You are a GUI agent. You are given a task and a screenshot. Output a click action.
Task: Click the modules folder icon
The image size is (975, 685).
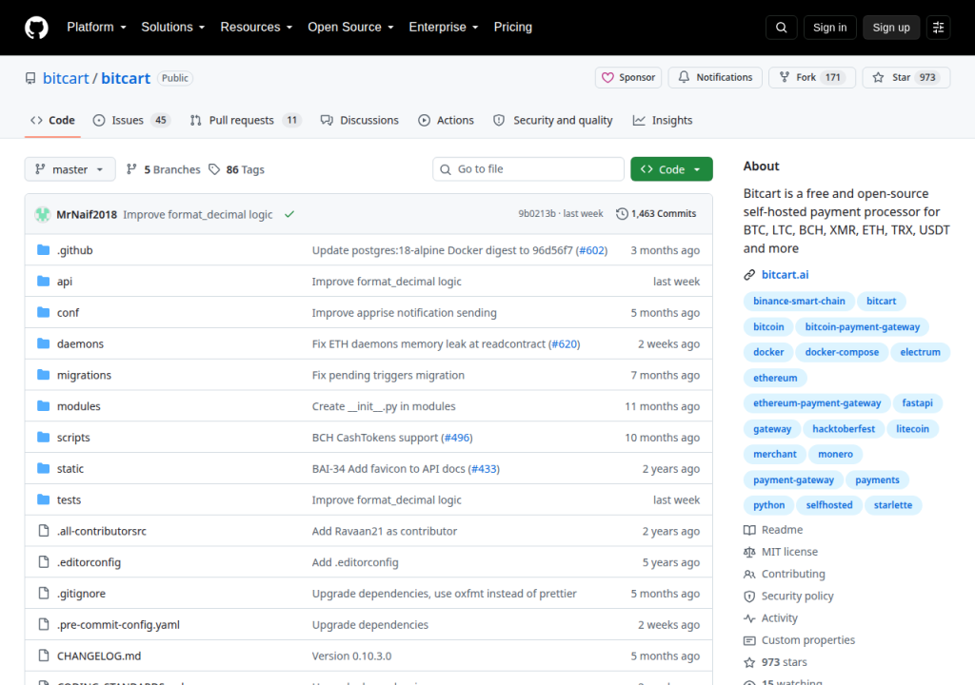coord(44,406)
